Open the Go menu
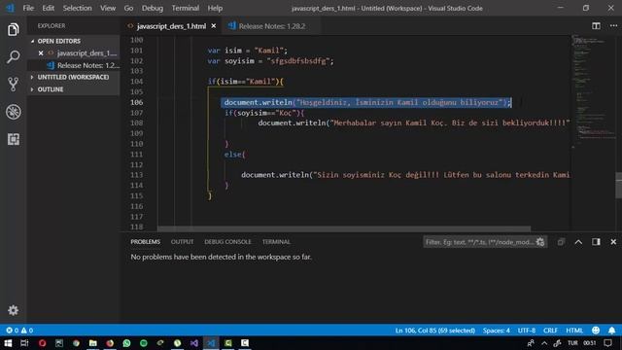Image resolution: width=622 pixels, height=350 pixels. tap(128, 8)
